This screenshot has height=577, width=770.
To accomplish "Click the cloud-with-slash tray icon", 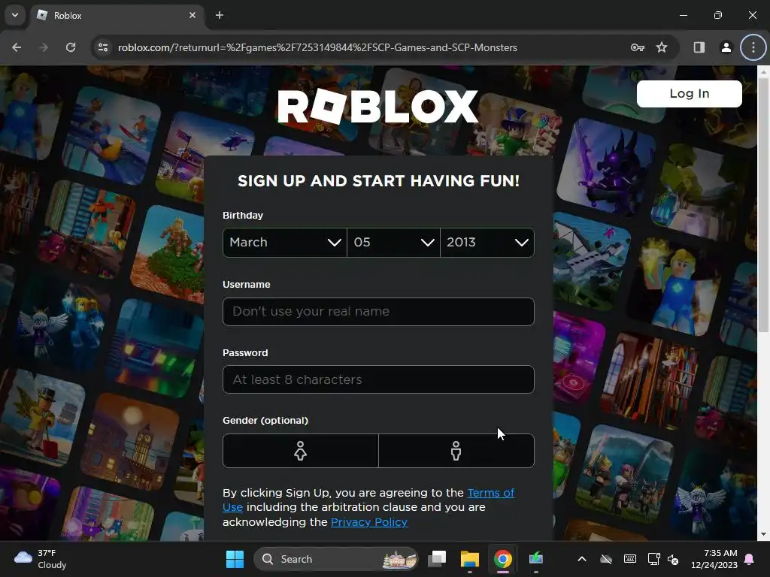I will pyautogui.click(x=607, y=559).
